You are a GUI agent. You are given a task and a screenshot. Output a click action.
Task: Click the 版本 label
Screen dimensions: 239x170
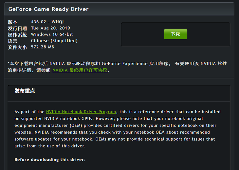(x=13, y=22)
